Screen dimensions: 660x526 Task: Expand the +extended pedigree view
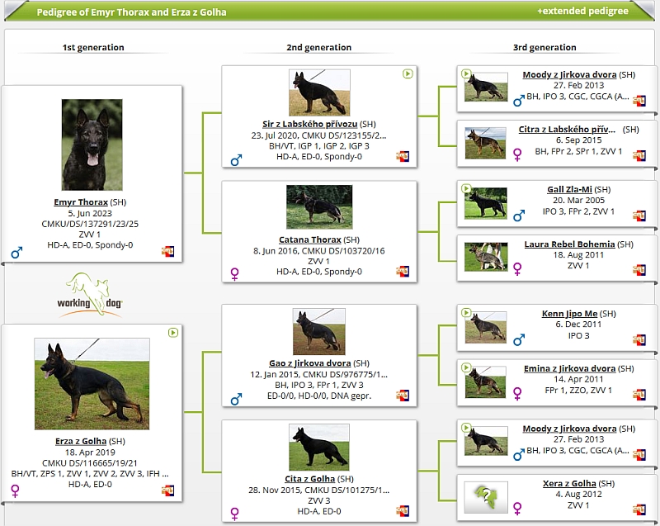click(582, 12)
